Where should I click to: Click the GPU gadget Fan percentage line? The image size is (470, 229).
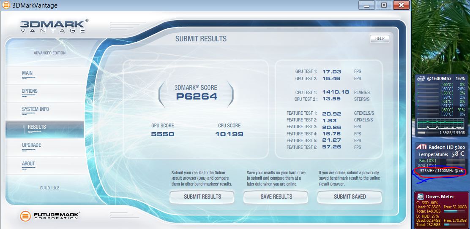pos(427,161)
